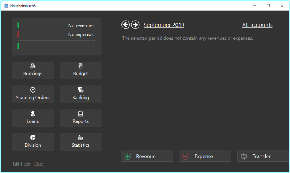Add a new Revenue entry
The width and height of the screenshot is (290, 173).
pyautogui.click(x=147, y=156)
